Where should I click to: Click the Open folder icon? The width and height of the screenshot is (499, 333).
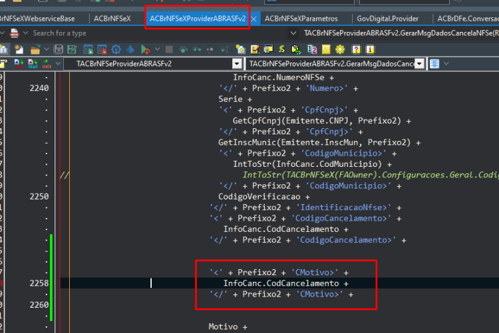35,49
